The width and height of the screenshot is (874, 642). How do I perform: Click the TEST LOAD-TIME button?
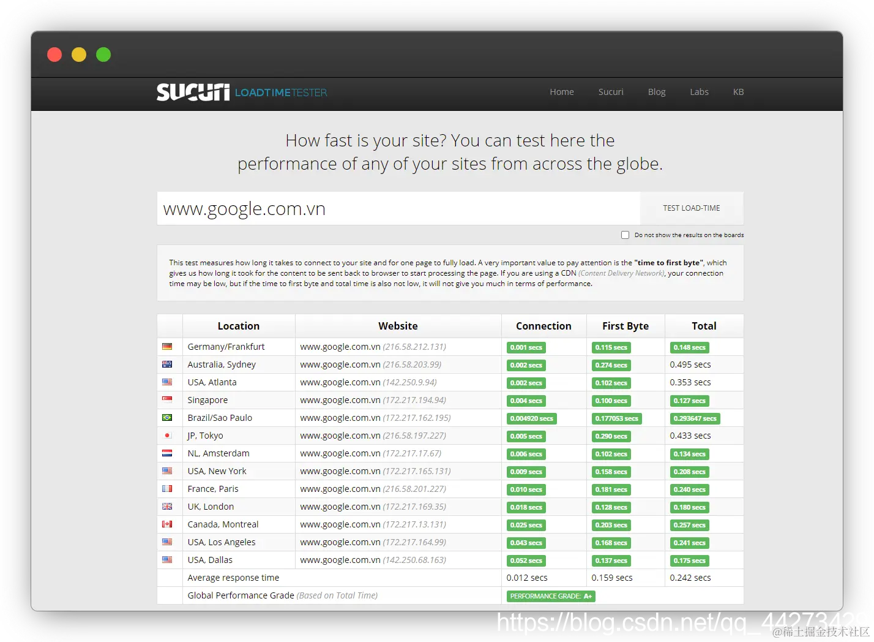(x=692, y=208)
